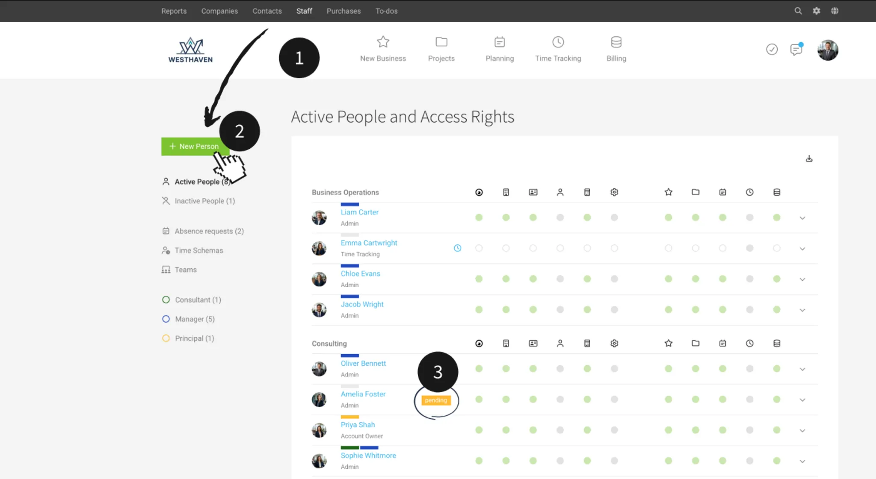This screenshot has height=479, width=876.
Task: Toggle Chloe Evans' billing access dot
Action: (x=777, y=279)
